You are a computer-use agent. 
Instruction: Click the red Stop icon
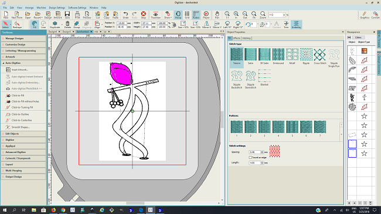[x=144, y=15]
